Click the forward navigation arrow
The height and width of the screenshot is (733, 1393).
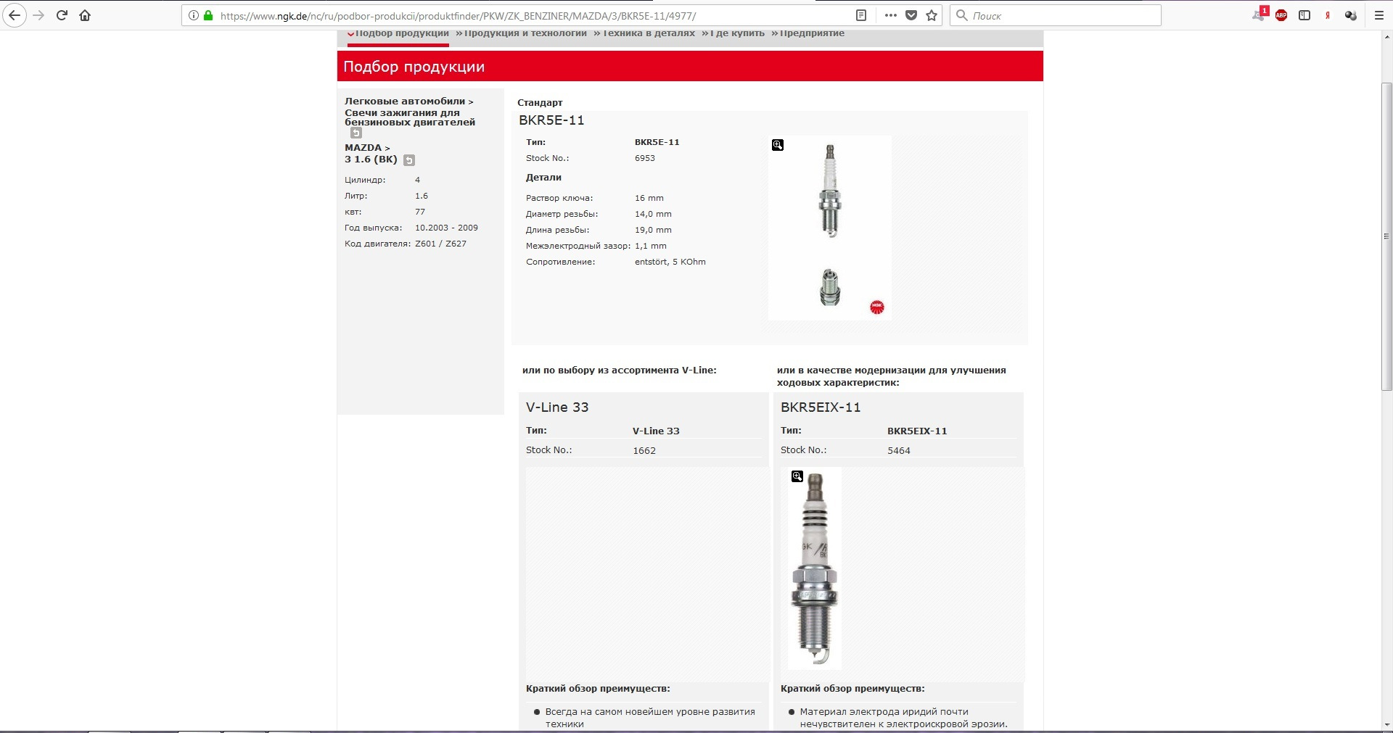click(39, 15)
